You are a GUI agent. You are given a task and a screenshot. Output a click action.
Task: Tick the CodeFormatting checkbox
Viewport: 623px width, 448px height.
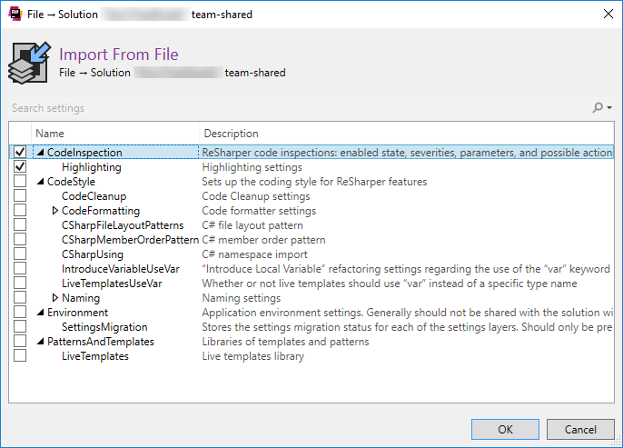pyautogui.click(x=20, y=210)
